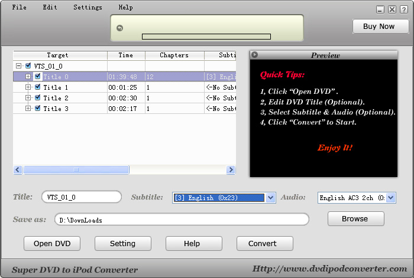Click the circular arrow icon in status display
This screenshot has width=414, height=278.
[x=119, y=28]
